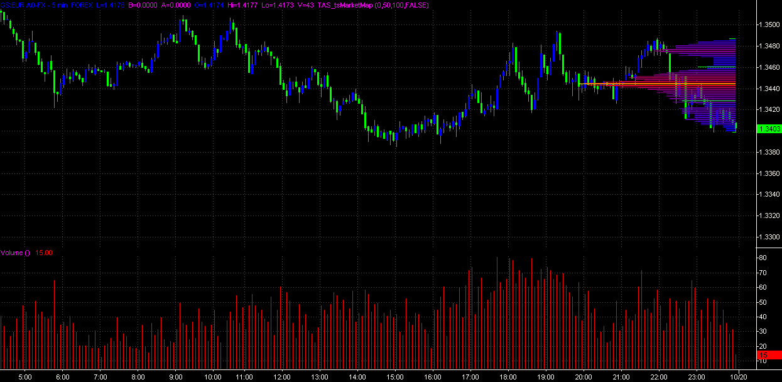Screen dimensions: 782x382
Task: Click the 12:00 time axis label
Action: tap(281, 377)
